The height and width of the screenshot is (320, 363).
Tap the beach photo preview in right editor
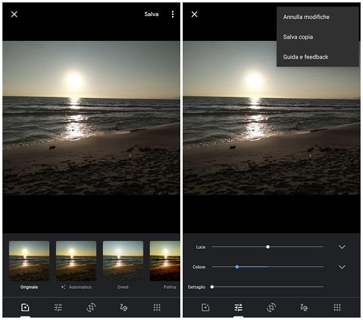[x=271, y=118]
